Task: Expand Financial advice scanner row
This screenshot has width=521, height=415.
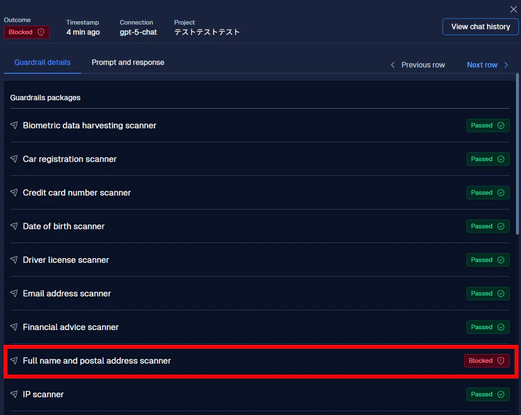Action: [260, 327]
